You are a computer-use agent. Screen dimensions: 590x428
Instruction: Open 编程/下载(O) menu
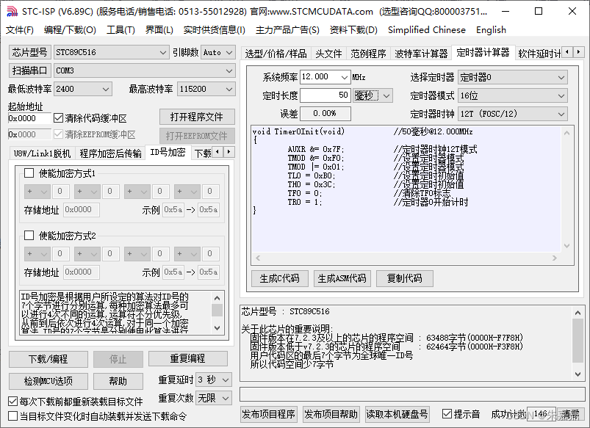click(x=70, y=29)
